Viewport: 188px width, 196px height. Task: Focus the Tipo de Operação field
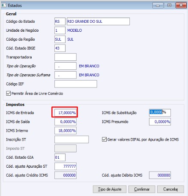(66, 66)
